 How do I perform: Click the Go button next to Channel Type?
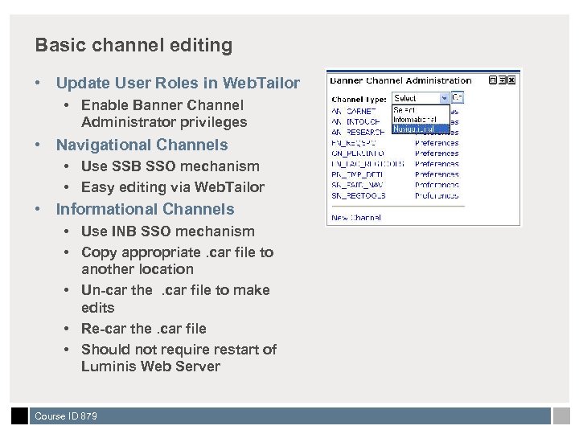pyautogui.click(x=457, y=98)
